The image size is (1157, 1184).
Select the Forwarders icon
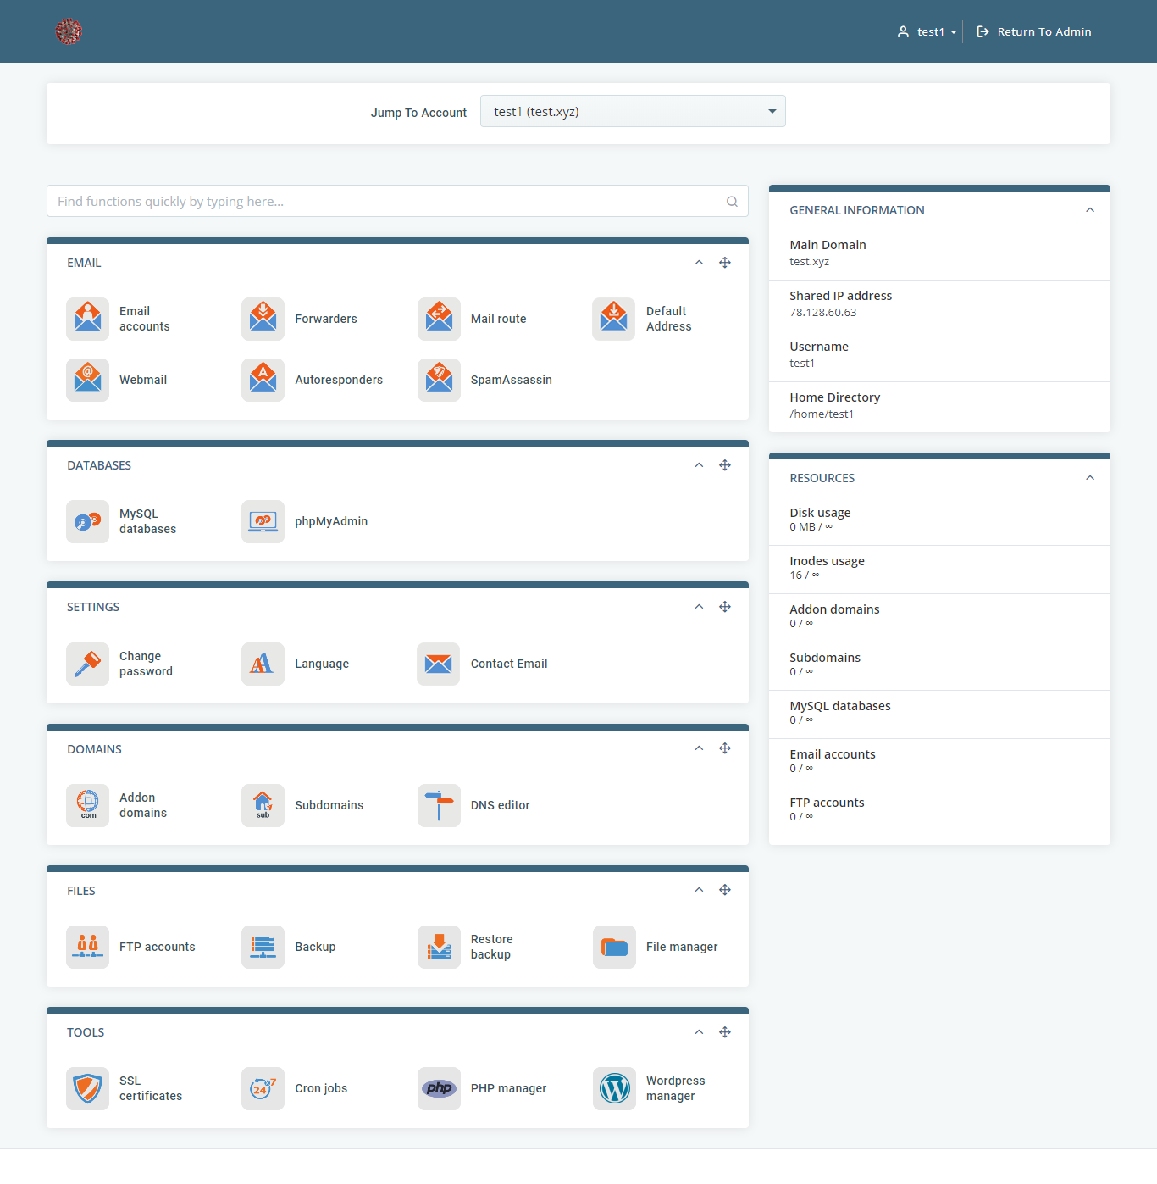pyautogui.click(x=263, y=319)
